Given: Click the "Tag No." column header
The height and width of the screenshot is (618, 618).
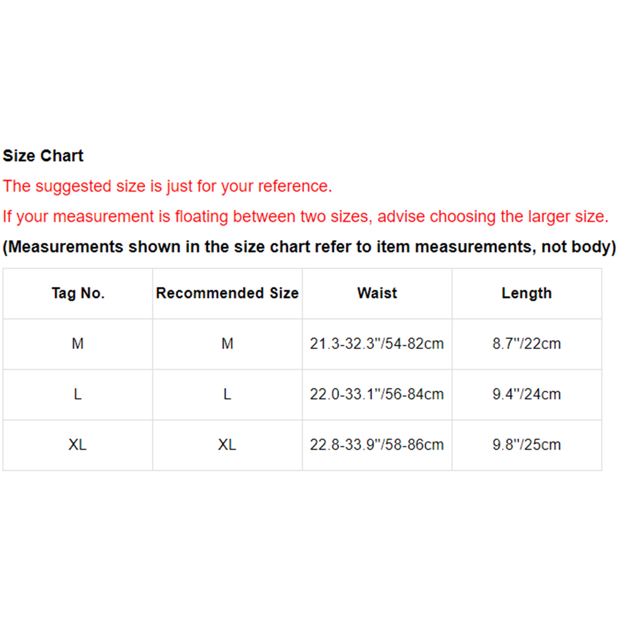Looking at the screenshot, I should coord(78,293).
